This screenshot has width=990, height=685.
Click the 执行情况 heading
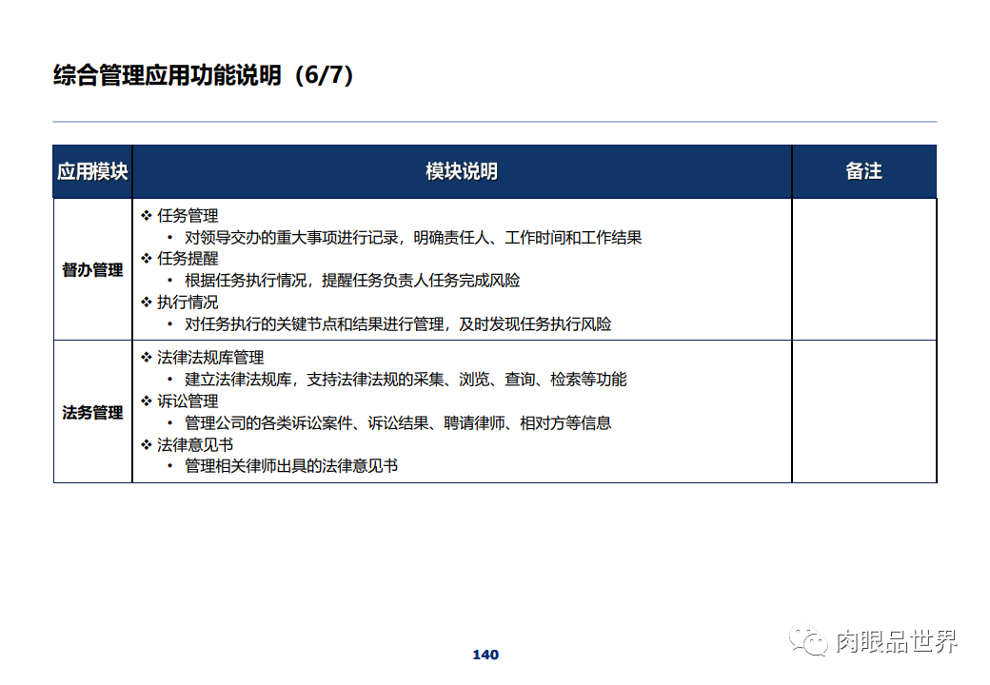pyautogui.click(x=188, y=303)
